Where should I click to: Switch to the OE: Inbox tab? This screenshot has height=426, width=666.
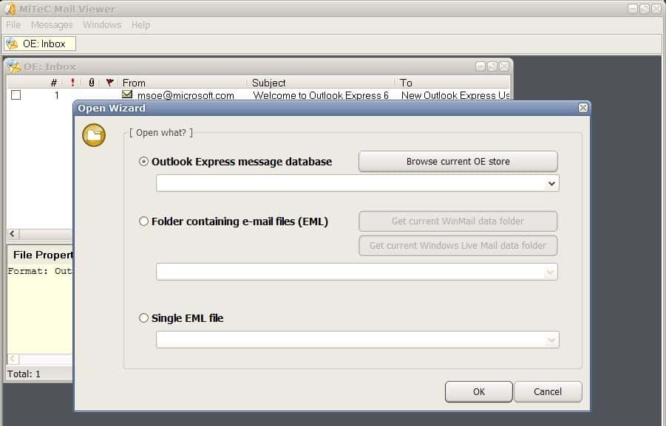point(41,44)
